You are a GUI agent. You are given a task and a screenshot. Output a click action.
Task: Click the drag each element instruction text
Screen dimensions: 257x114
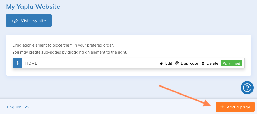(63, 45)
